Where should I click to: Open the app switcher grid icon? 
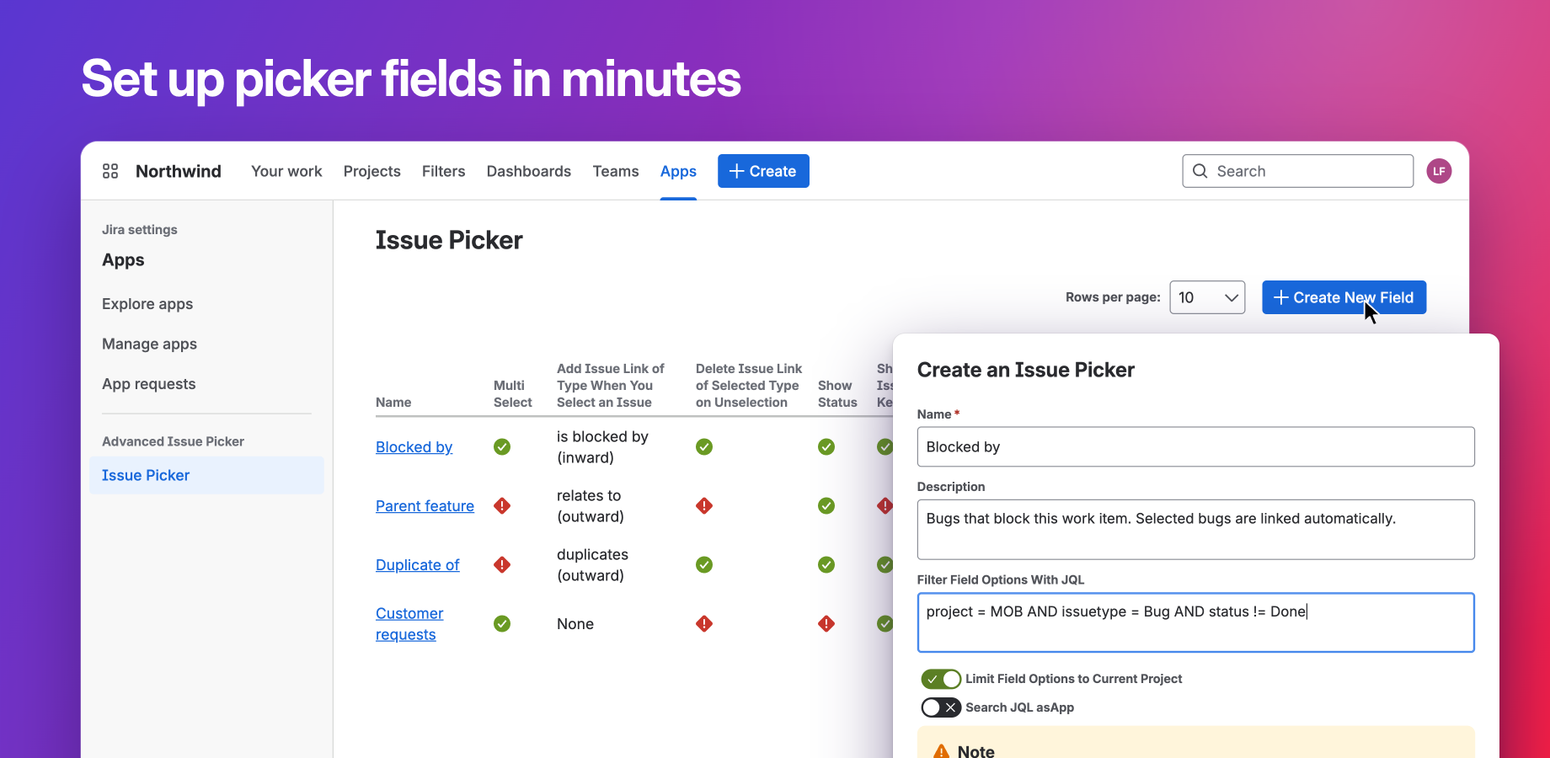(110, 171)
